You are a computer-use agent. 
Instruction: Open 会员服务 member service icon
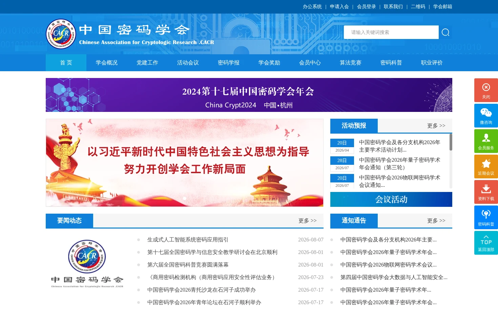tap(486, 141)
